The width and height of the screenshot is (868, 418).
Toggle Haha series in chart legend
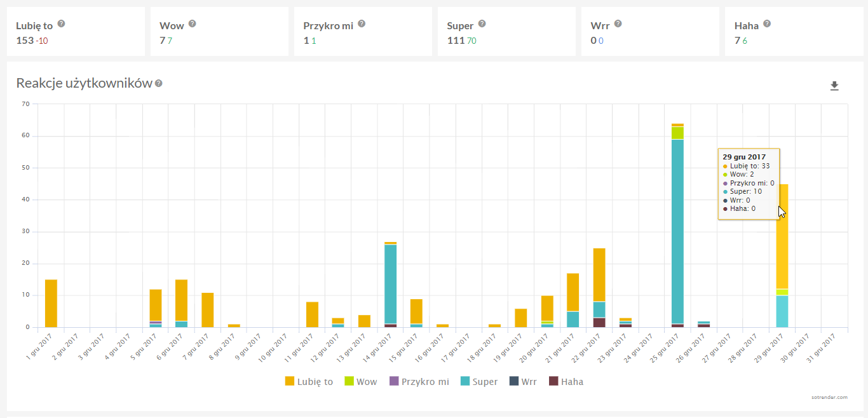(566, 382)
